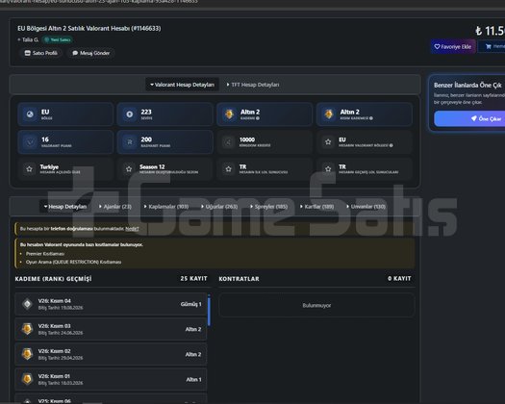Viewport: 505px width, 404px height.
Task: Click the Öne Çıkar promote button
Action: coord(470,118)
